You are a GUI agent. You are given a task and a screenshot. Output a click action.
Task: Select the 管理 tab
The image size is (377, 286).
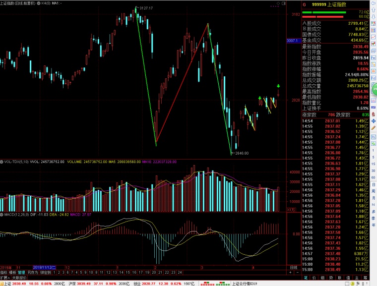click(21, 272)
